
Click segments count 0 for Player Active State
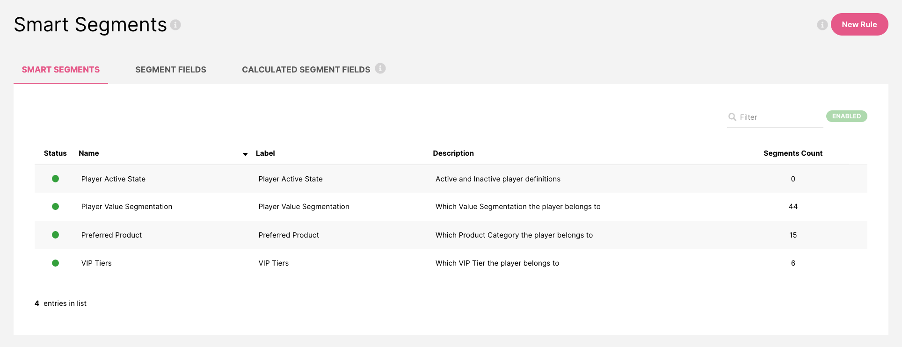(x=793, y=179)
